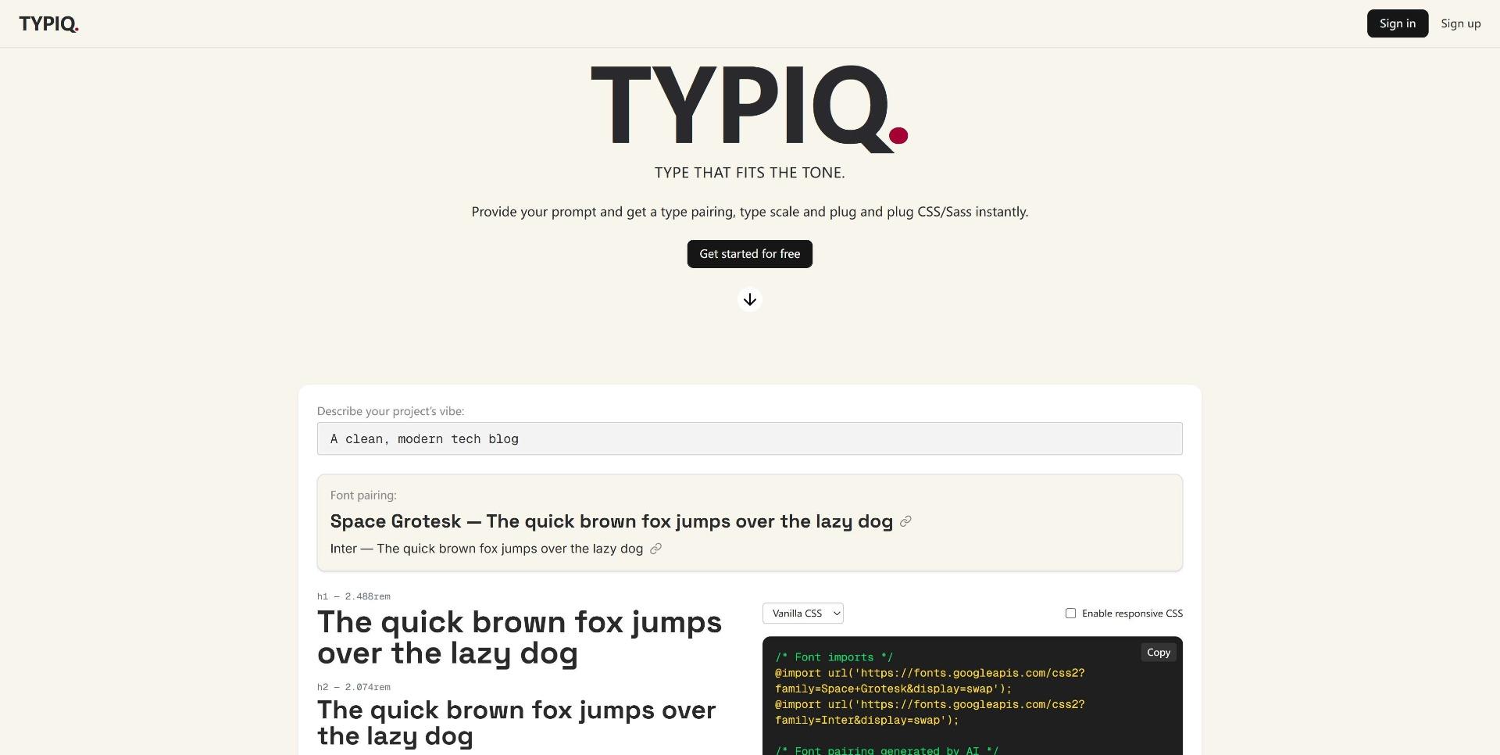Click the 'TYPE THAT FITS THE TONE.' tagline

pyautogui.click(x=749, y=173)
